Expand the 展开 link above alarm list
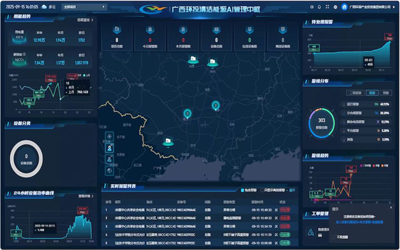Image resolution: width=400 pixels, height=250 pixels. pyautogui.click(x=292, y=190)
